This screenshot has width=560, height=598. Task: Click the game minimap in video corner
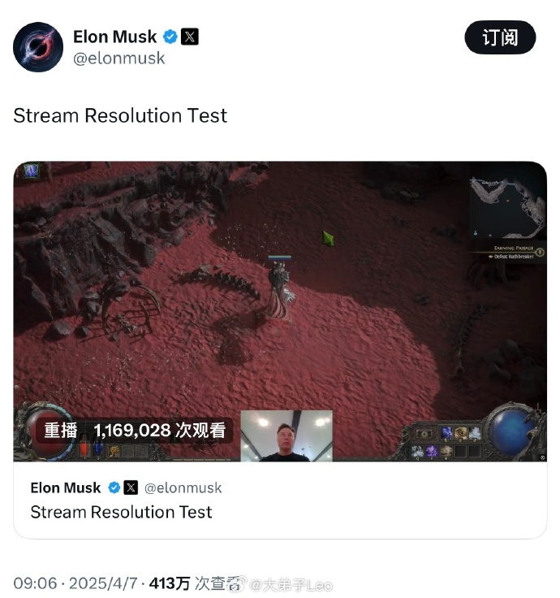point(508,208)
